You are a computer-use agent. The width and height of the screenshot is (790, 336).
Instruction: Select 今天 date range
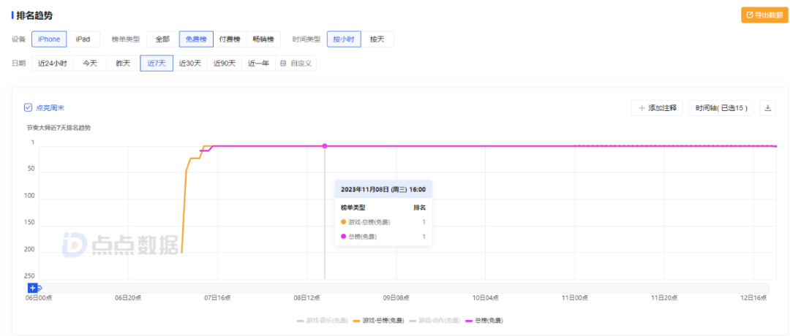(x=90, y=64)
